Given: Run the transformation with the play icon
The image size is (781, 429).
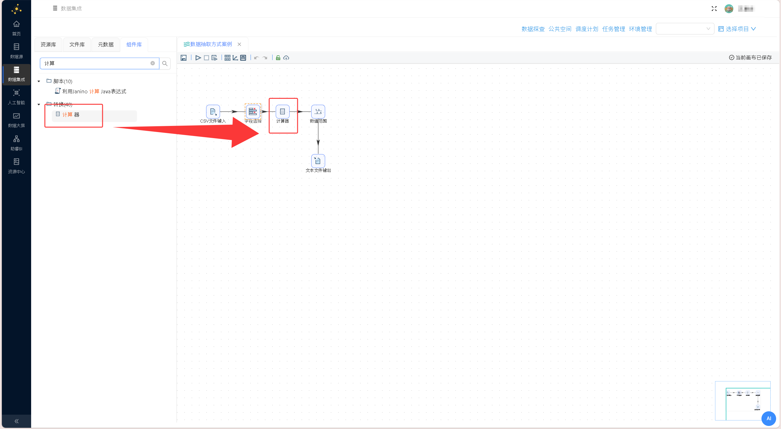Looking at the screenshot, I should (x=198, y=58).
